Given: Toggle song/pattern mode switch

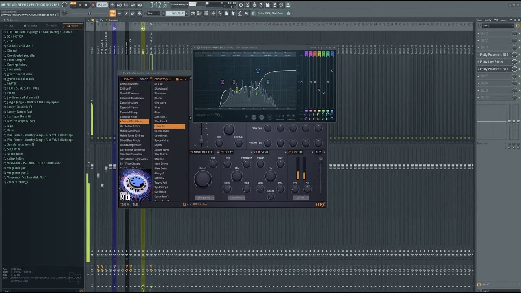Looking at the screenshot, I should (x=73, y=5).
